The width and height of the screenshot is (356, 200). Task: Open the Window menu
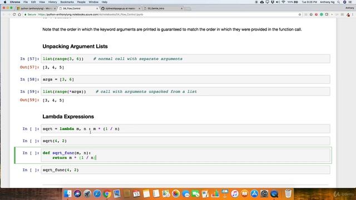[x=93, y=2]
